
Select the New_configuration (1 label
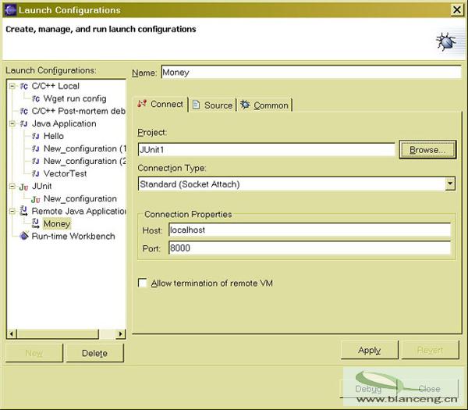(x=85, y=148)
